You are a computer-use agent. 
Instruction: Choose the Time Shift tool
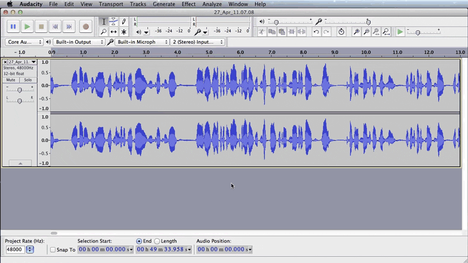pos(113,32)
